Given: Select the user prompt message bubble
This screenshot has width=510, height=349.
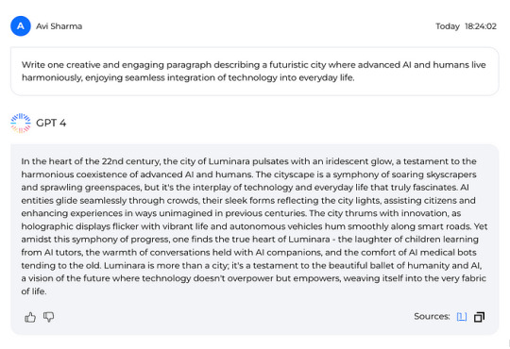Looking at the screenshot, I should (255, 72).
